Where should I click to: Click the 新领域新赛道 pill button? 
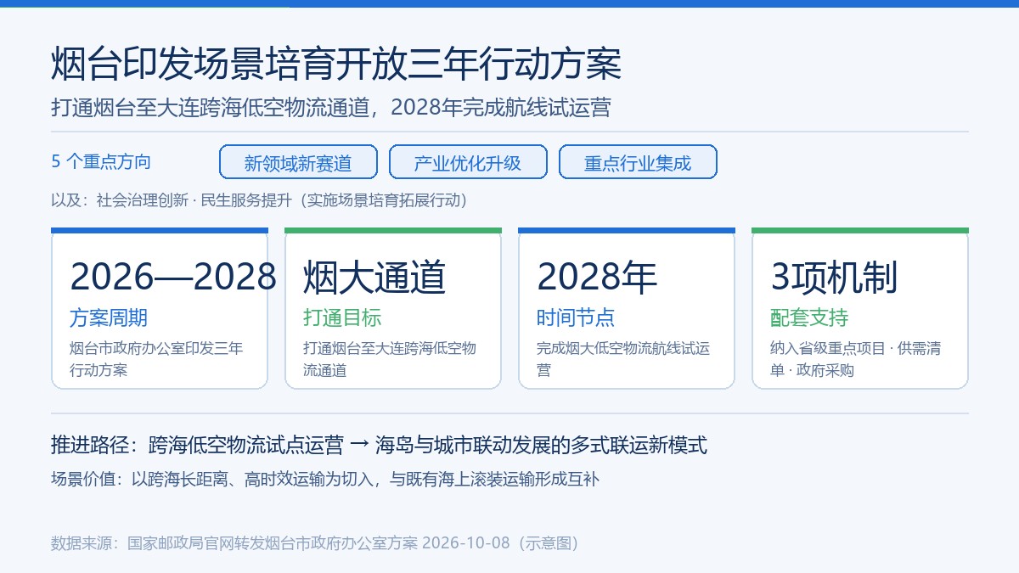click(x=298, y=162)
